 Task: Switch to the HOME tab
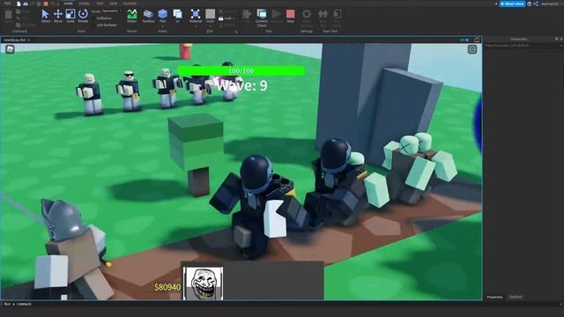[x=68, y=4]
